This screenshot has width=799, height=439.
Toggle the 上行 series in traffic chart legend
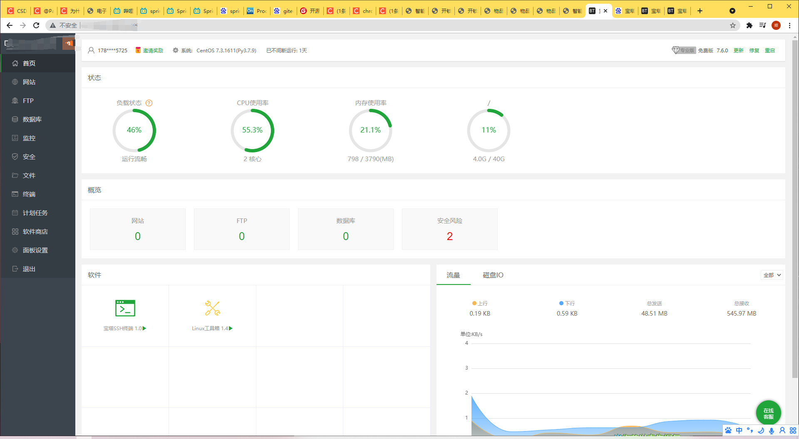[480, 303]
